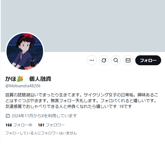Open the 168 フォロー中 following list
Image resolution: width=165 pixels, height=144 pixels.
click(x=19, y=125)
